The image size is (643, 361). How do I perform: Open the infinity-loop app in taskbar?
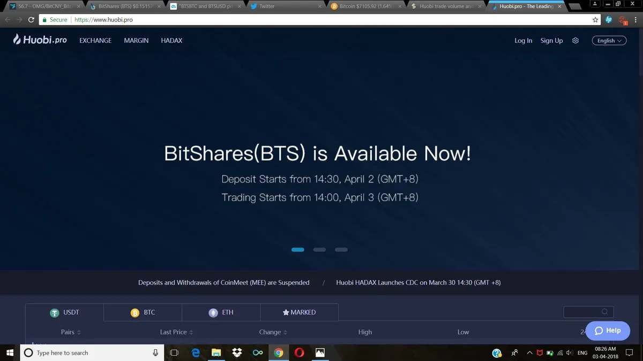[x=258, y=353]
